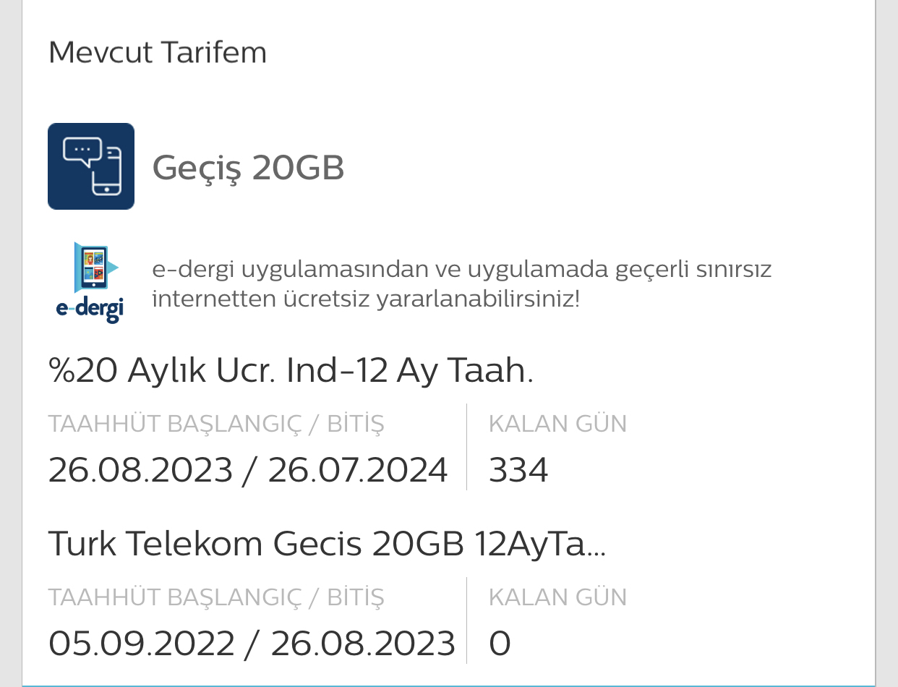Screen dimensions: 898x687
Task: Tap the 334 remaining days value
Action: [x=518, y=471]
